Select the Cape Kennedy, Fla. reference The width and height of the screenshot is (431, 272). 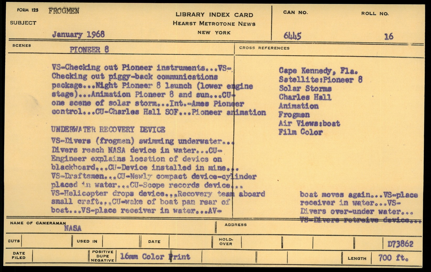pyautogui.click(x=318, y=71)
